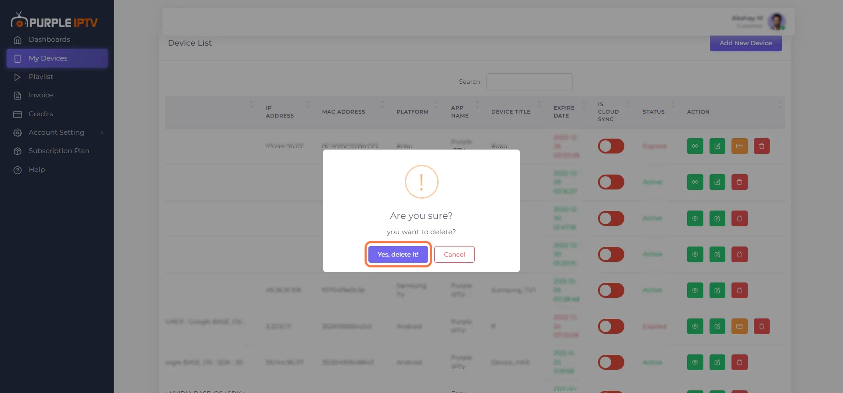Screen dimensions: 843x393
Task: Go to My Devices menu item
Action: 57,58
